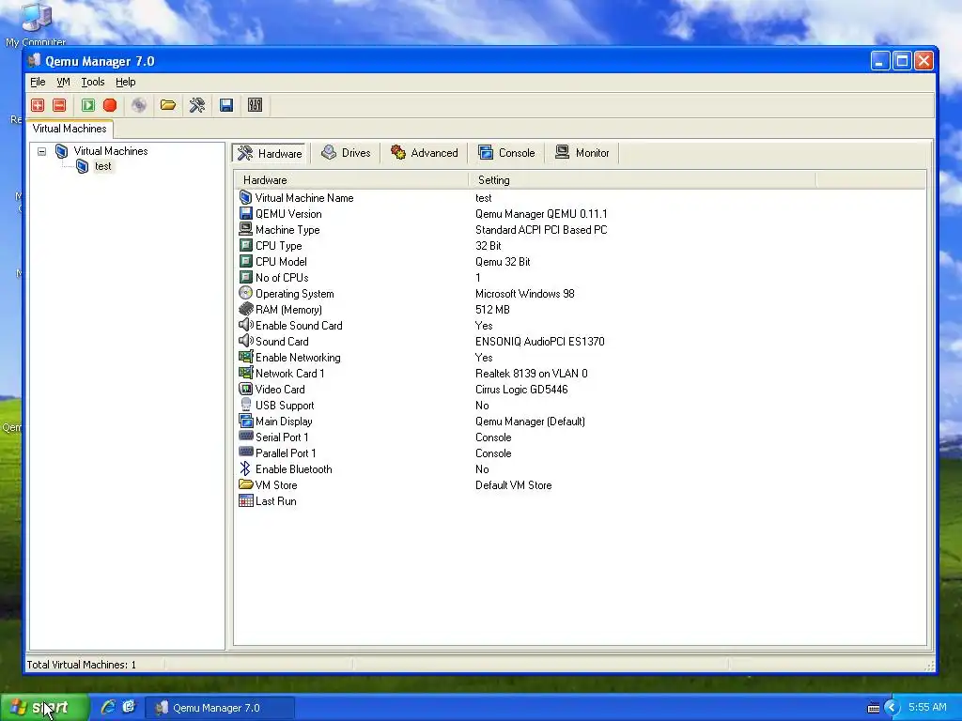Click the red stop VM button
Viewport: 962px width, 721px height.
point(110,105)
